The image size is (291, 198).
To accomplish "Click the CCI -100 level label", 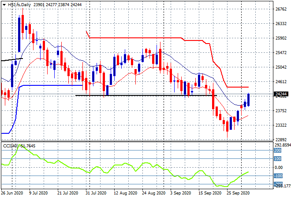I will click(278, 176).
